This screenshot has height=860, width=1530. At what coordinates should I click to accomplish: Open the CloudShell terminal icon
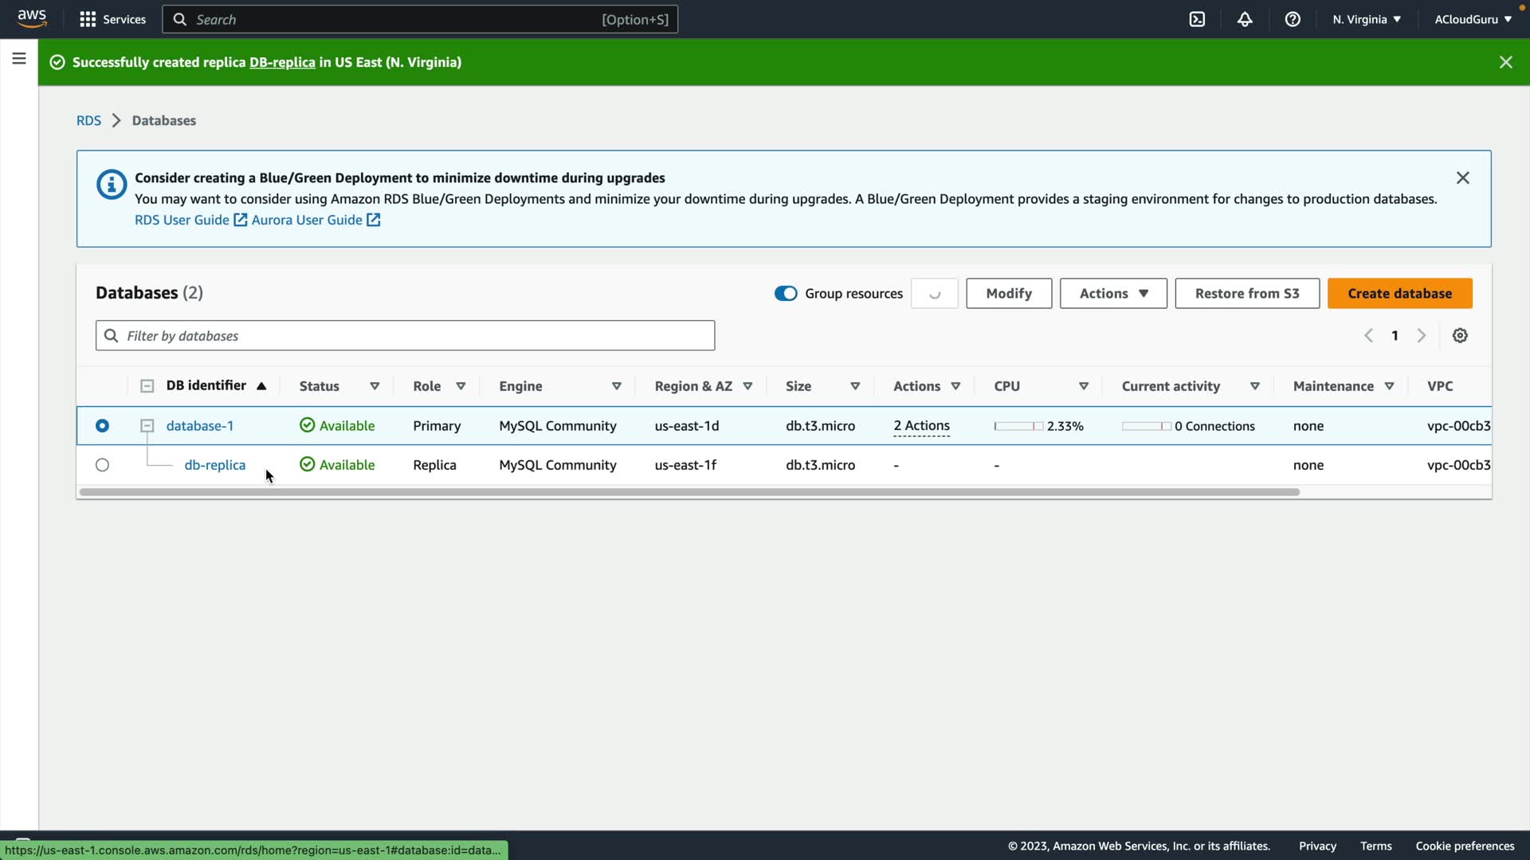(1197, 19)
